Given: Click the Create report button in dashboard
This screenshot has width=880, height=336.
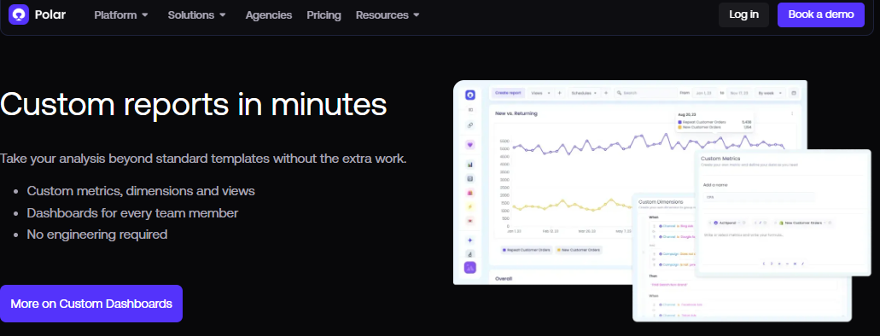Looking at the screenshot, I should coord(508,93).
